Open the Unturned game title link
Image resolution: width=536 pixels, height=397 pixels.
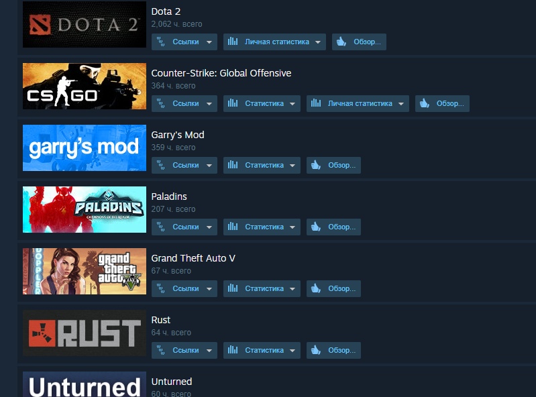[172, 382]
